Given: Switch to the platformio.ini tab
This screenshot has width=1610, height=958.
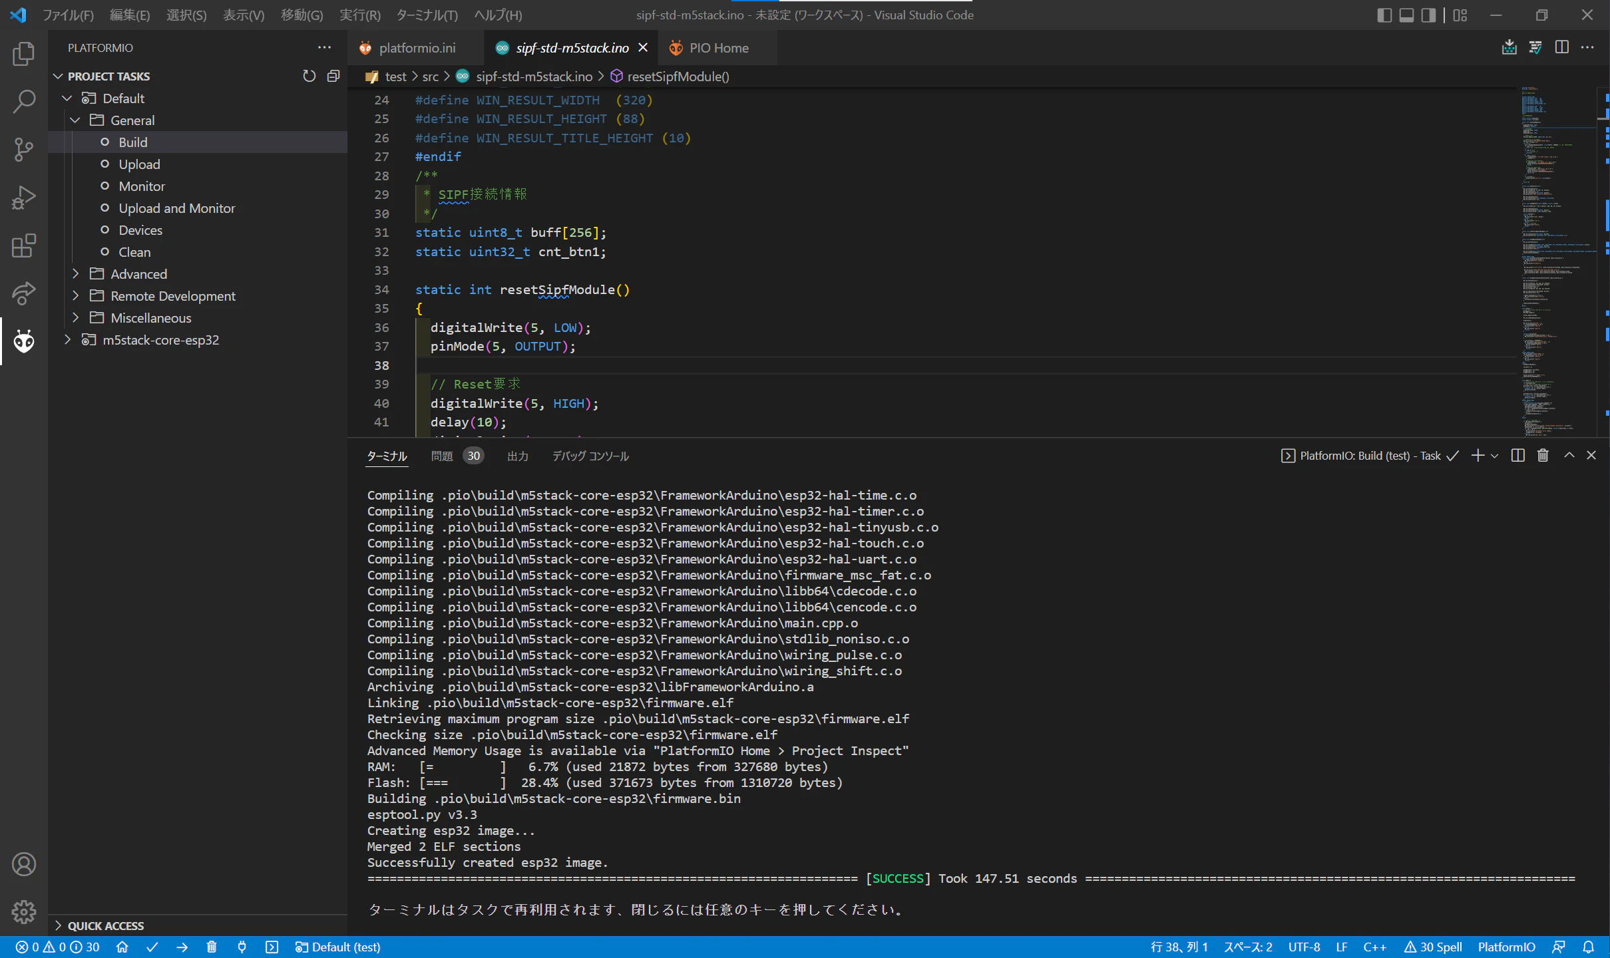Looking at the screenshot, I should pos(417,48).
